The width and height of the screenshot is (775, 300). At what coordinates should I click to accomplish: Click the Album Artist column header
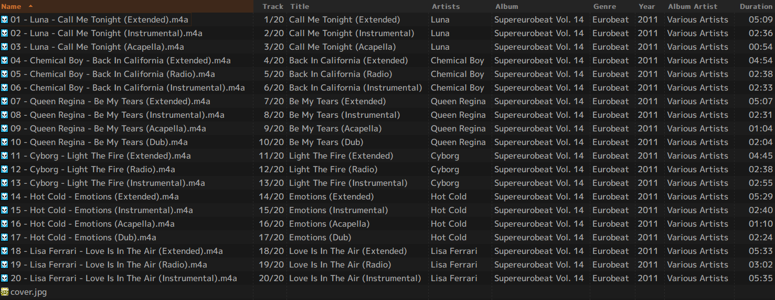pyautogui.click(x=693, y=7)
